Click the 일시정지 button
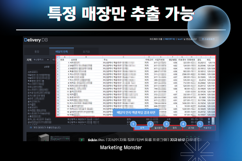The height and width of the screenshot is (161, 242). coord(159,128)
